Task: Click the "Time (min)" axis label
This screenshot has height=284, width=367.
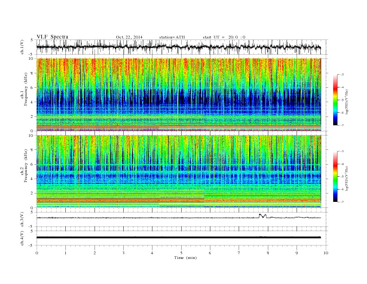Action: tap(185, 258)
